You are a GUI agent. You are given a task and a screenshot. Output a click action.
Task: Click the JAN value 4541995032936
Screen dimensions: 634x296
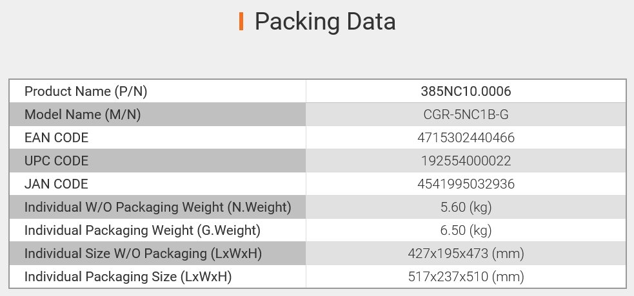466,184
